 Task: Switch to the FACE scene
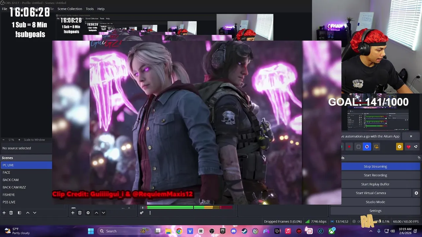pos(26,172)
